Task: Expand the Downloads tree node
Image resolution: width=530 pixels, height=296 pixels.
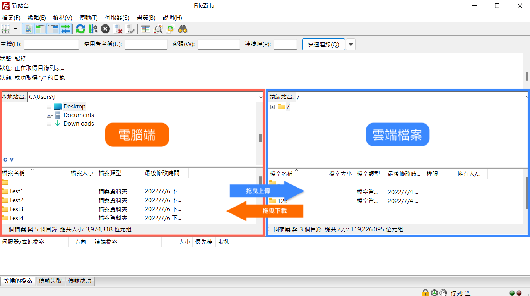Action: click(x=49, y=124)
